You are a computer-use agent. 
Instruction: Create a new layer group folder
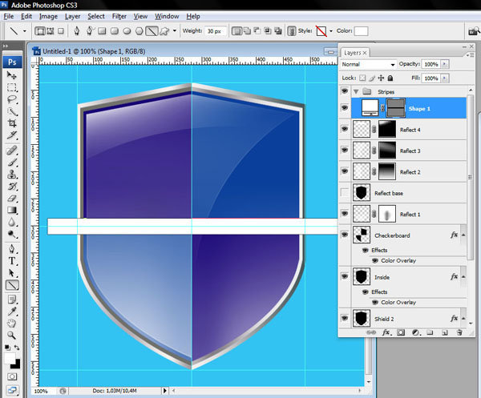[430, 332]
